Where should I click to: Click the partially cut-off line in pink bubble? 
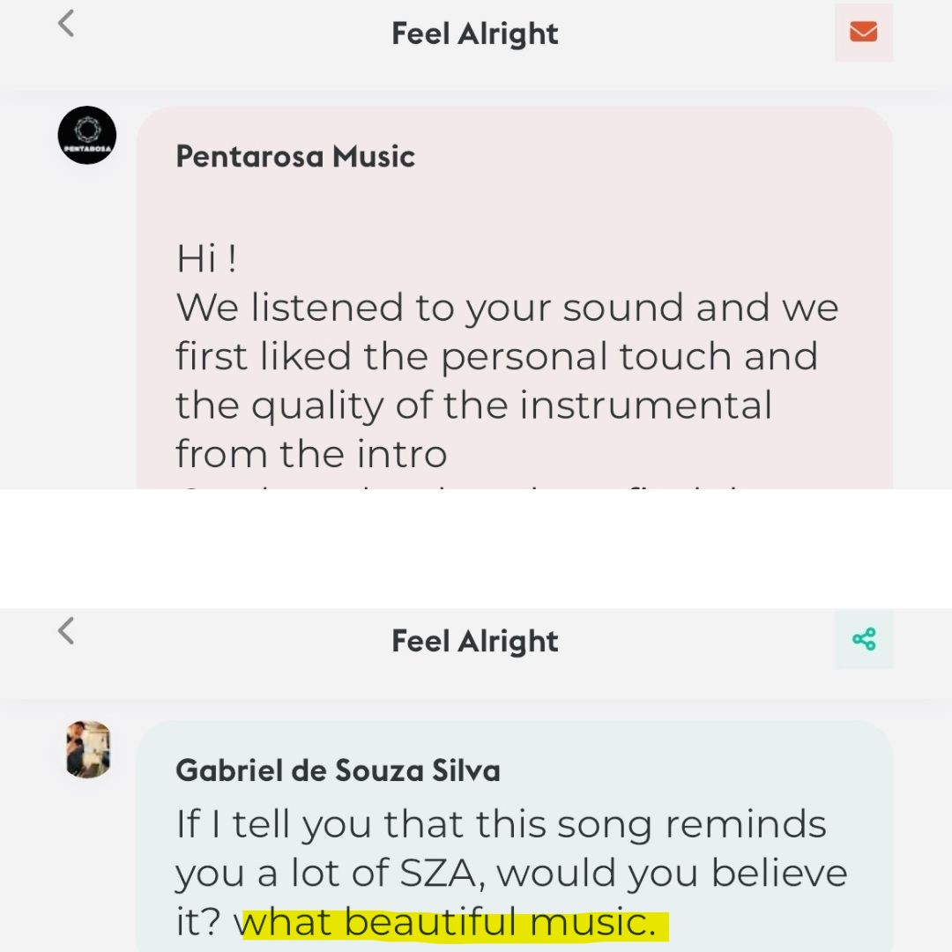[x=461, y=485]
